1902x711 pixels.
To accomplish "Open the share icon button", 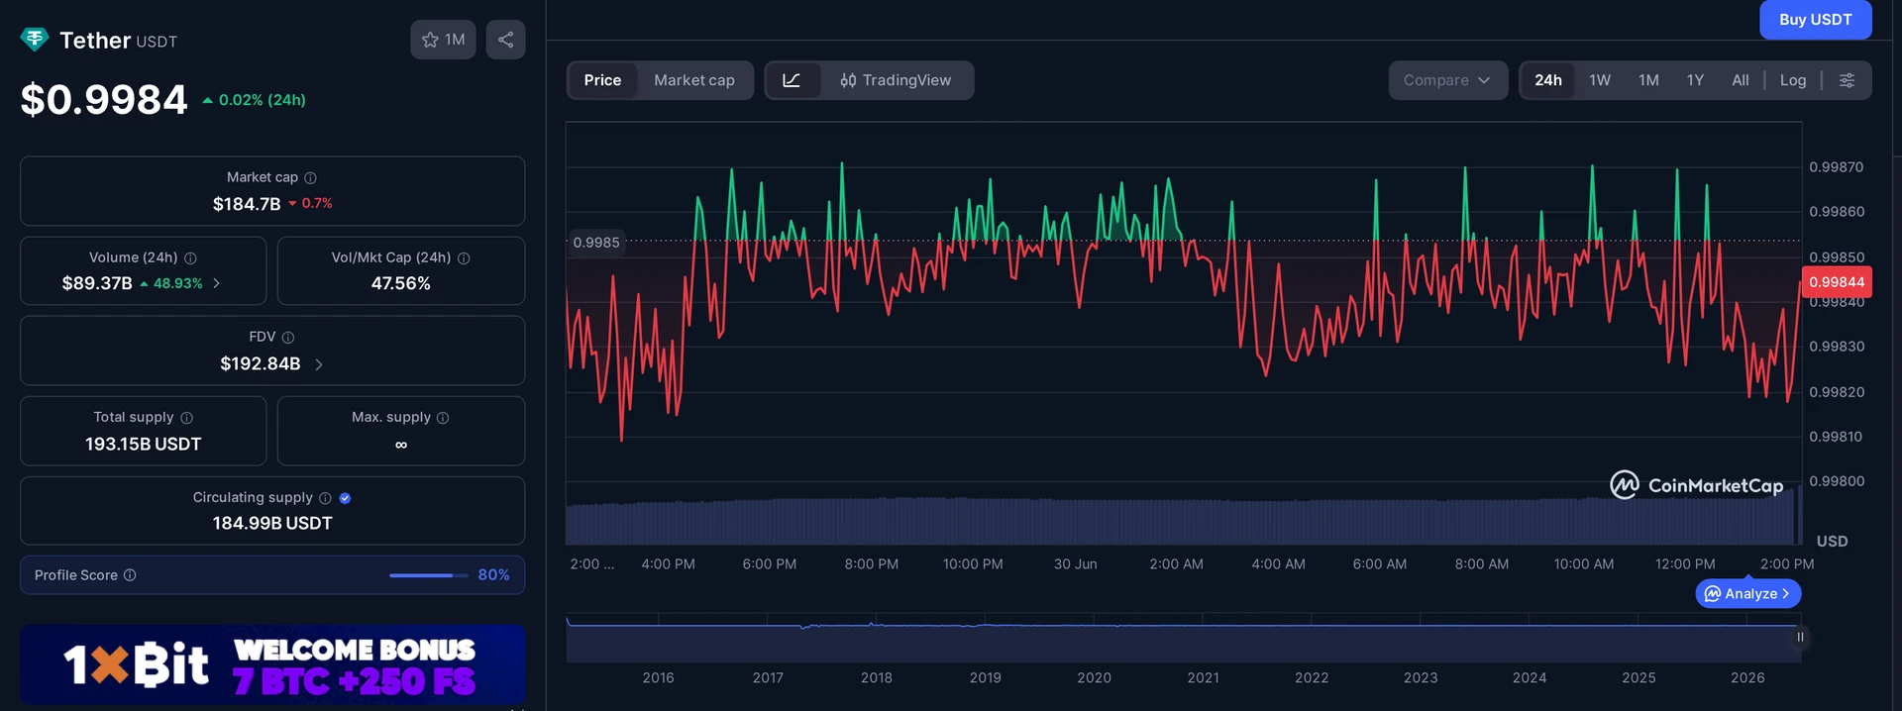I will click(x=505, y=40).
